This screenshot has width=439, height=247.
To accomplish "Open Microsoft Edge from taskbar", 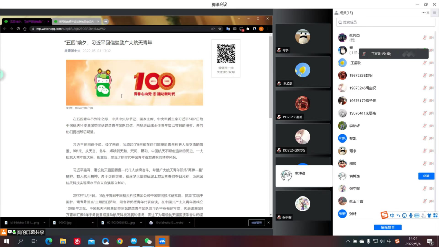I will [49, 241].
